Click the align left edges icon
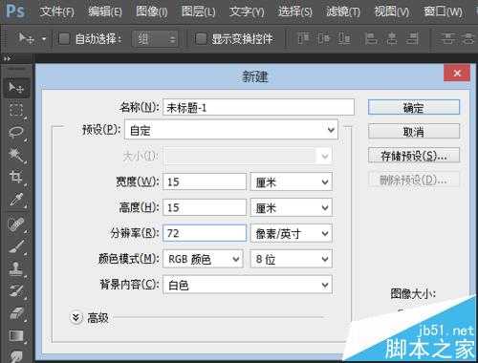Image resolution: width=478 pixels, height=363 pixels. click(x=371, y=38)
